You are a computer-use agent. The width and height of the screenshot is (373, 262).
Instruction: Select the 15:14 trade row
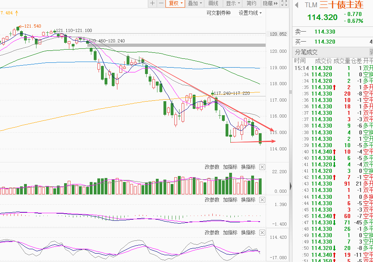(x=333, y=68)
